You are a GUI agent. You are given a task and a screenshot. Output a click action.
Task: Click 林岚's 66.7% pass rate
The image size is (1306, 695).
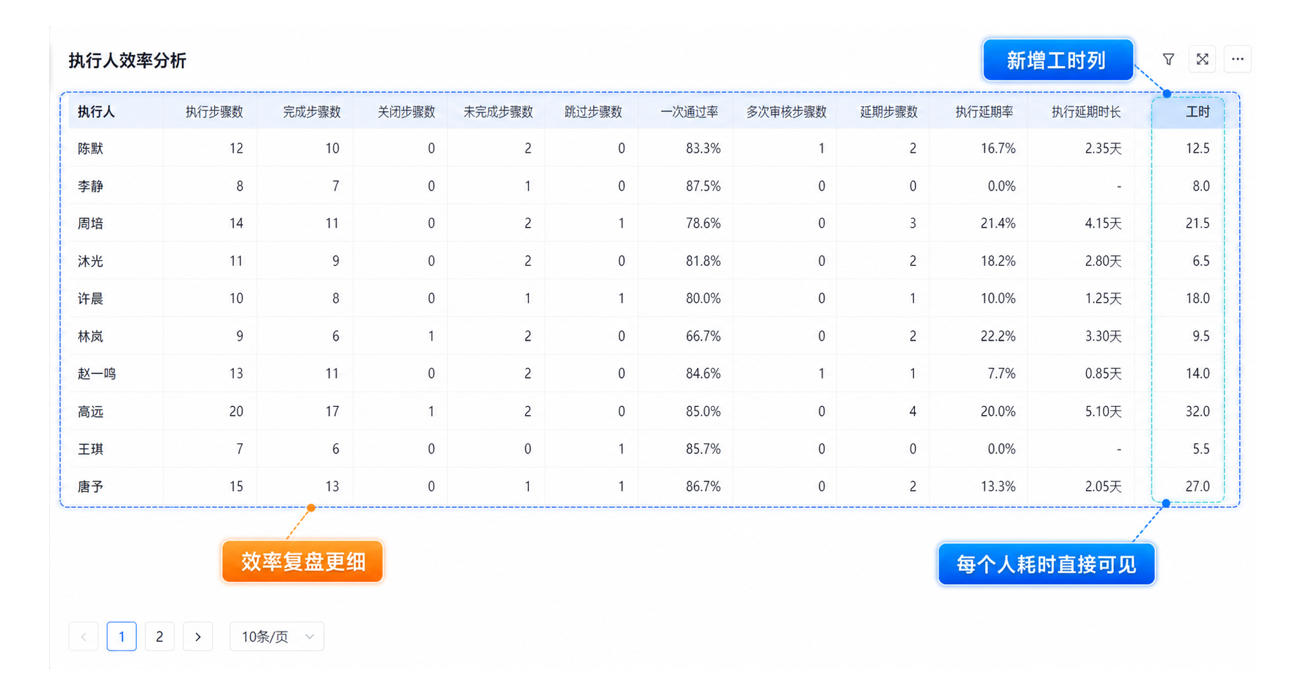(x=703, y=337)
